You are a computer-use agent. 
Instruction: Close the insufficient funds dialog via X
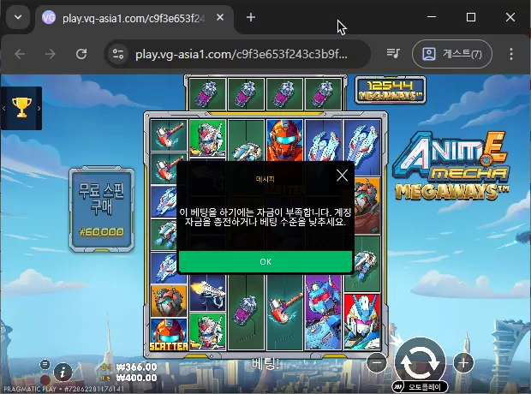[342, 176]
